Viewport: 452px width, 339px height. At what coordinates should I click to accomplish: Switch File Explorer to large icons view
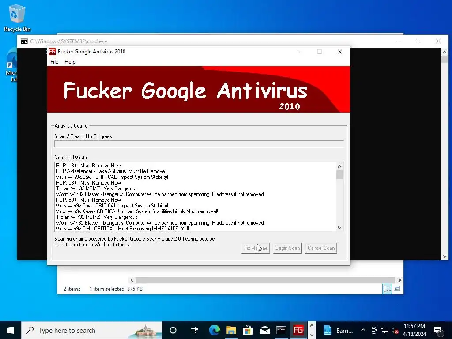(x=397, y=289)
